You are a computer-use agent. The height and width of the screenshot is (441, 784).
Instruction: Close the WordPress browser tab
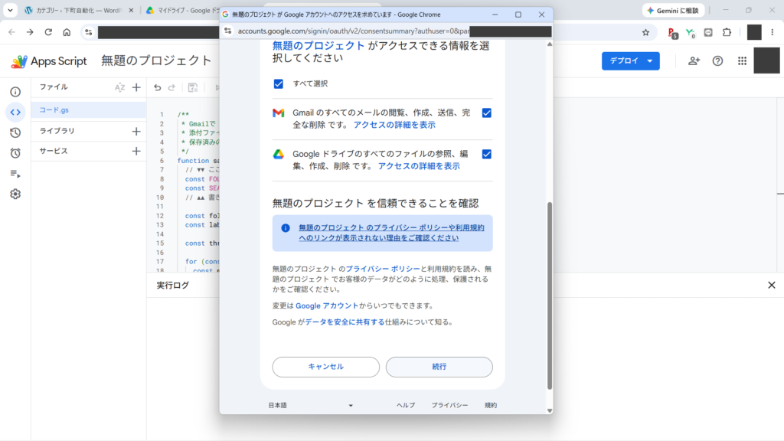click(132, 11)
